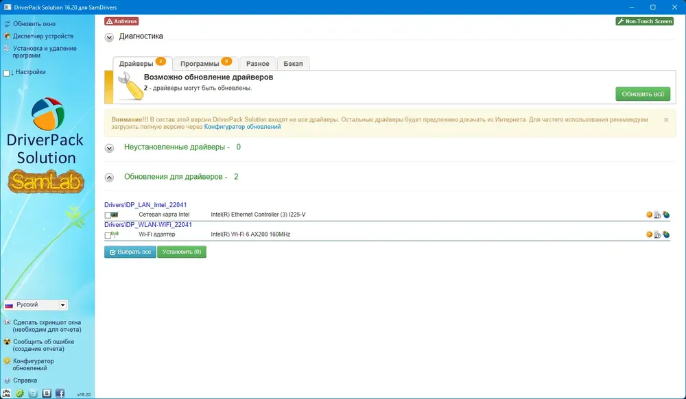Click the refresh icon beside Обновить окно
This screenshot has width=686, height=399.
point(7,24)
